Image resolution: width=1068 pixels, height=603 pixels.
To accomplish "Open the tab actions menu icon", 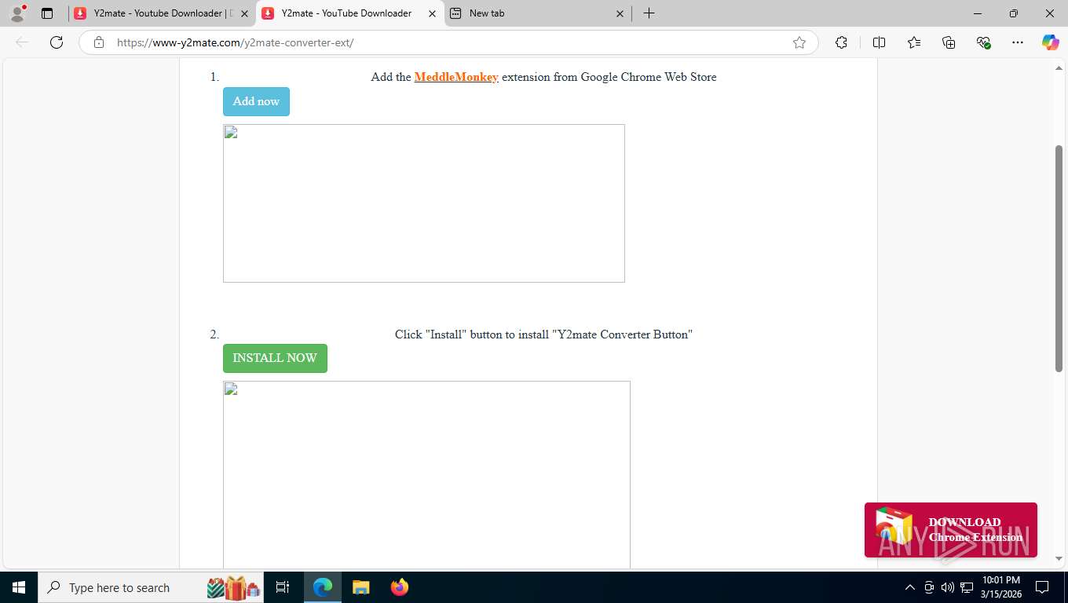I will tap(47, 13).
